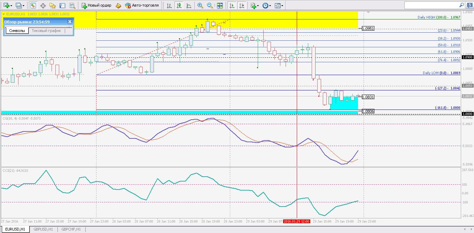This screenshot has width=474, height=233.
Task: Click the chart tabs scroll-right arrow
Action: [471, 229]
